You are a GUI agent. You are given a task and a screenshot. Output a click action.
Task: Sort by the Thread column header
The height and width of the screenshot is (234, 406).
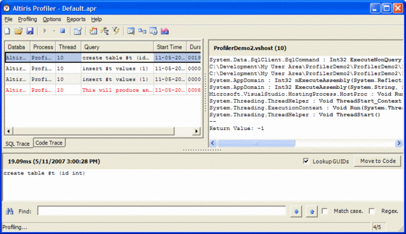coord(68,47)
